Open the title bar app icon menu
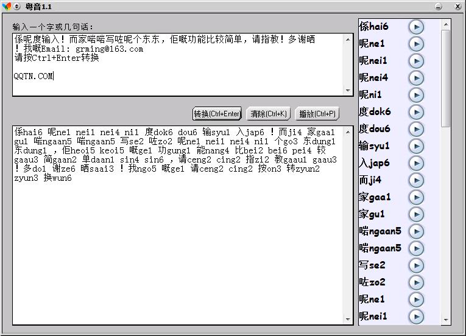466x336 pixels. click(x=7, y=5)
